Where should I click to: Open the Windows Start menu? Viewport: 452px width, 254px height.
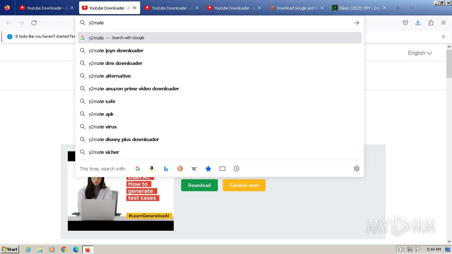[x=10, y=249]
